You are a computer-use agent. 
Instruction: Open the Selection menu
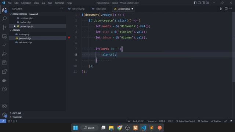point(26,3)
